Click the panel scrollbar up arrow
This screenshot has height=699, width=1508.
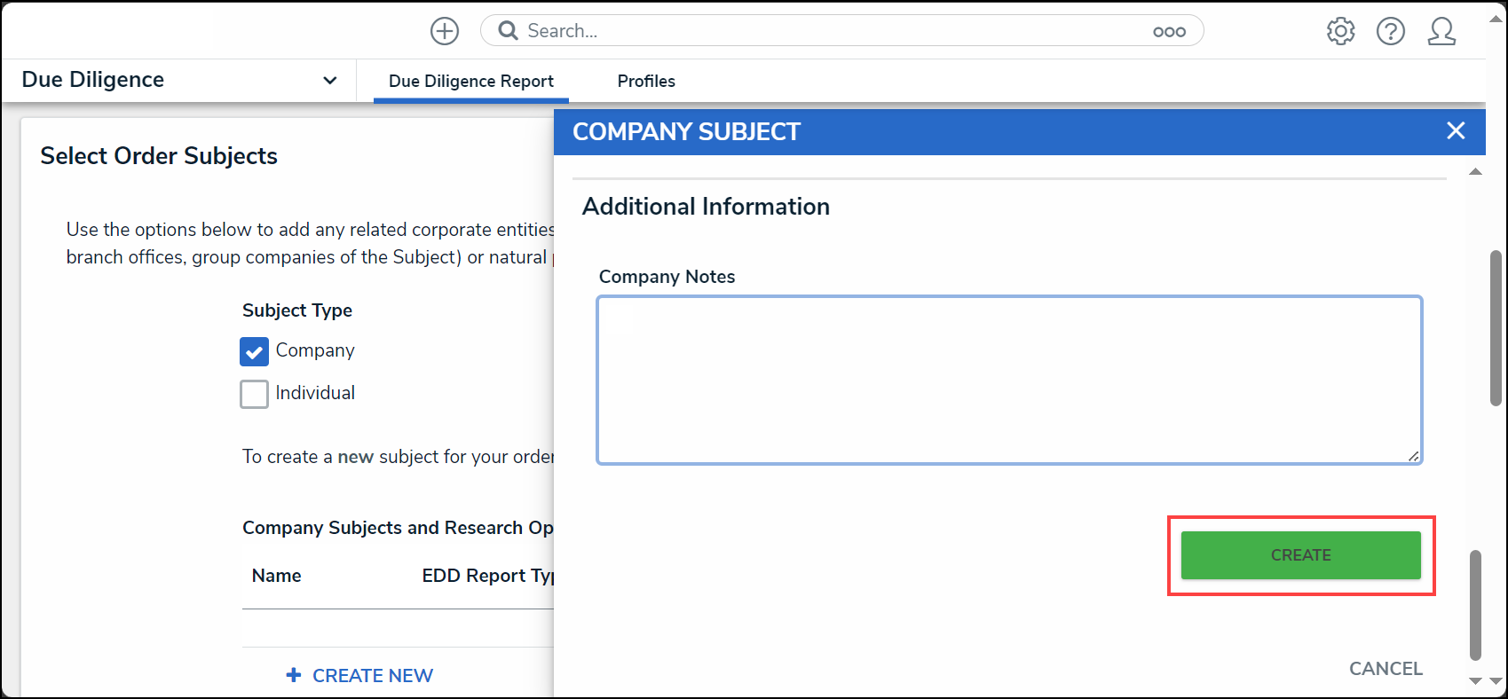1475,172
